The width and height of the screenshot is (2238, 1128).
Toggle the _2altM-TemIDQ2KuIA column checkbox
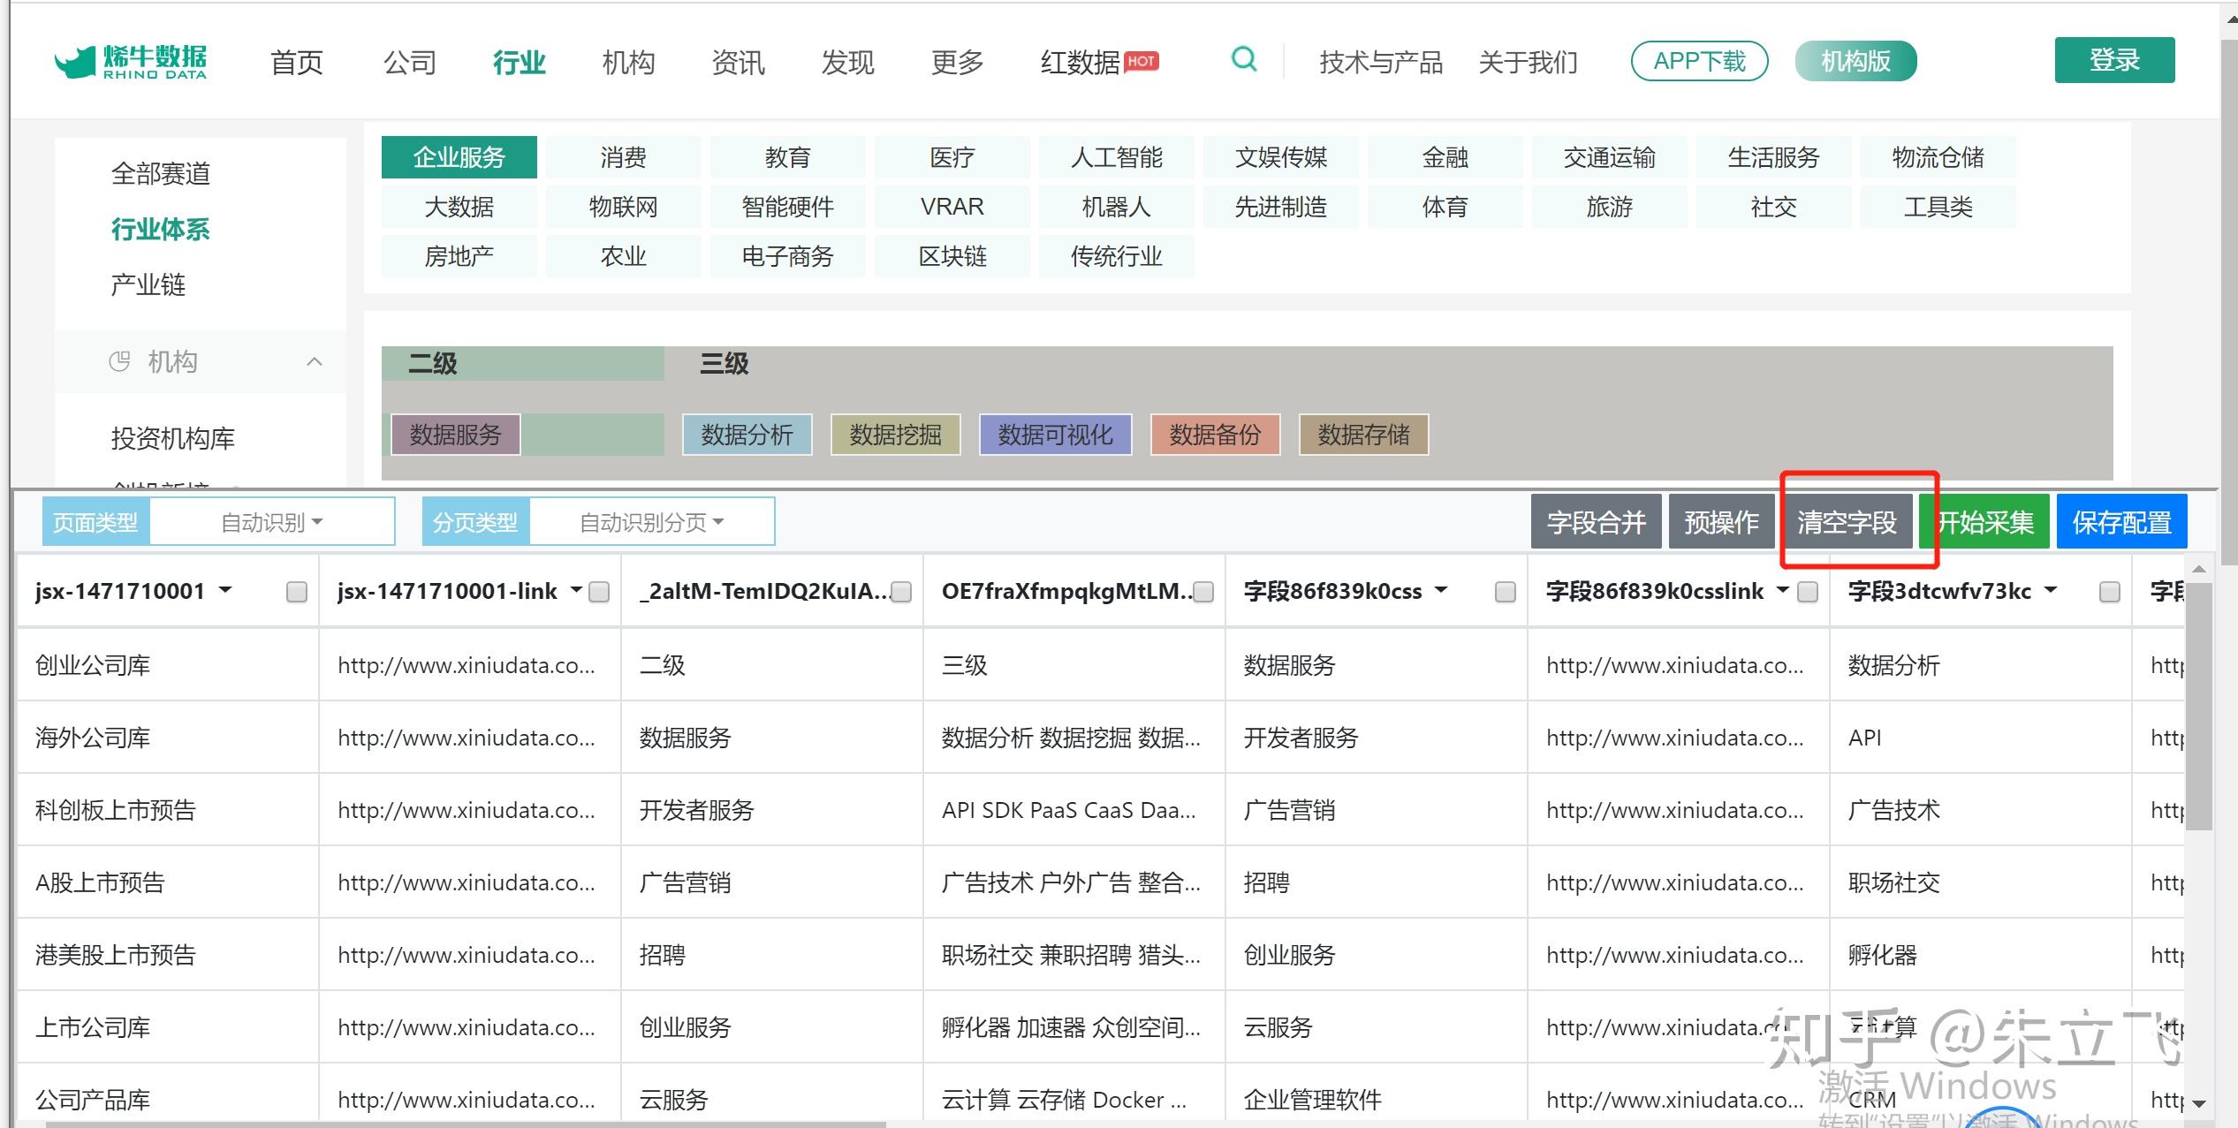tap(901, 592)
